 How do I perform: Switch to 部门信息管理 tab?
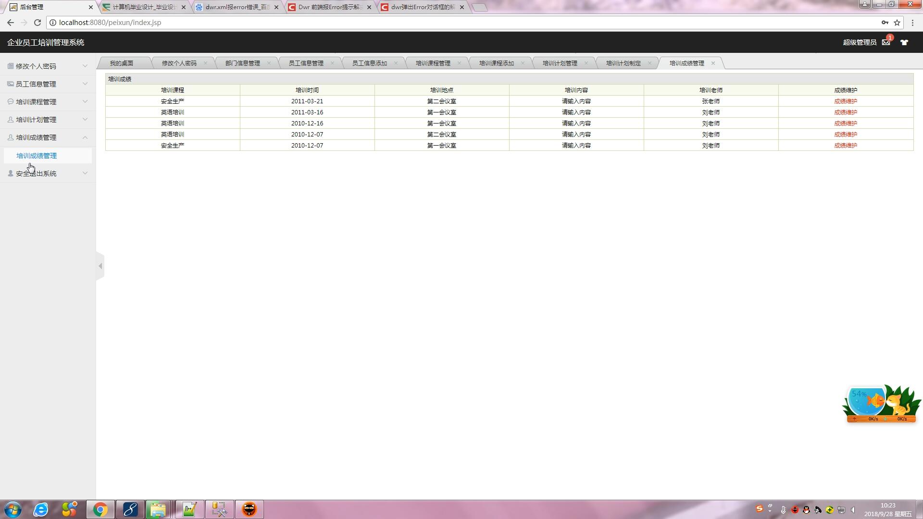click(242, 63)
